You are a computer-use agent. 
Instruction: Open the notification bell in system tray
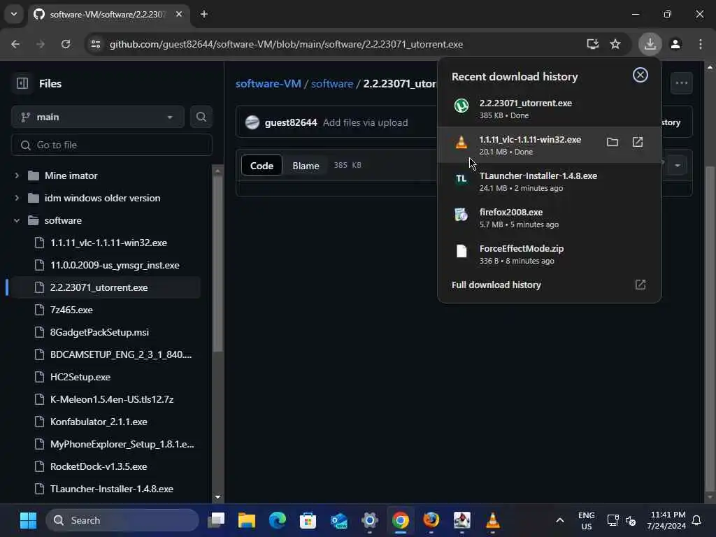(697, 520)
